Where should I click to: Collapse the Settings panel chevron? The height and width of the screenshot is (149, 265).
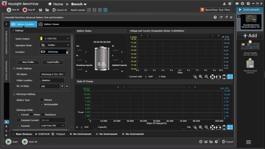pyautogui.click(x=13, y=31)
